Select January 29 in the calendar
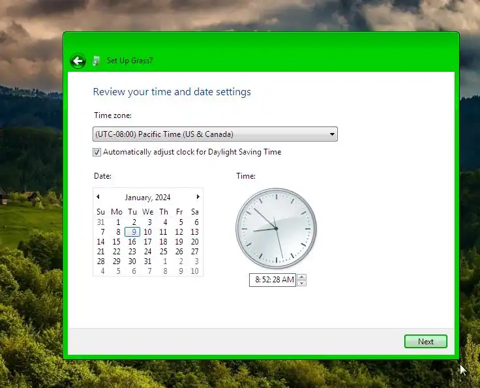Viewport: 480px width, 388px height. tap(116, 261)
